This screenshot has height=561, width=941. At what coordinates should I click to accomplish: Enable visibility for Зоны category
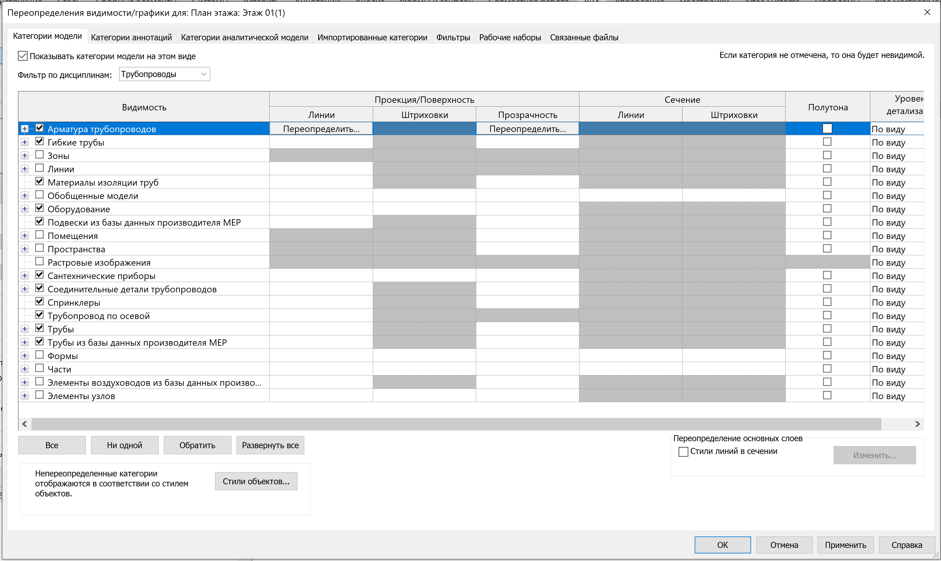(x=39, y=155)
